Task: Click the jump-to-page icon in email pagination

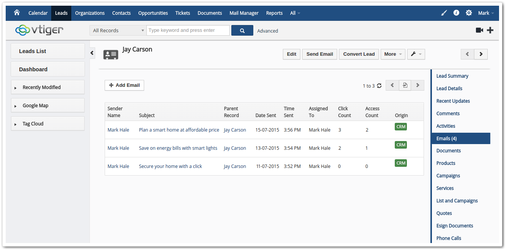Action: coord(405,85)
